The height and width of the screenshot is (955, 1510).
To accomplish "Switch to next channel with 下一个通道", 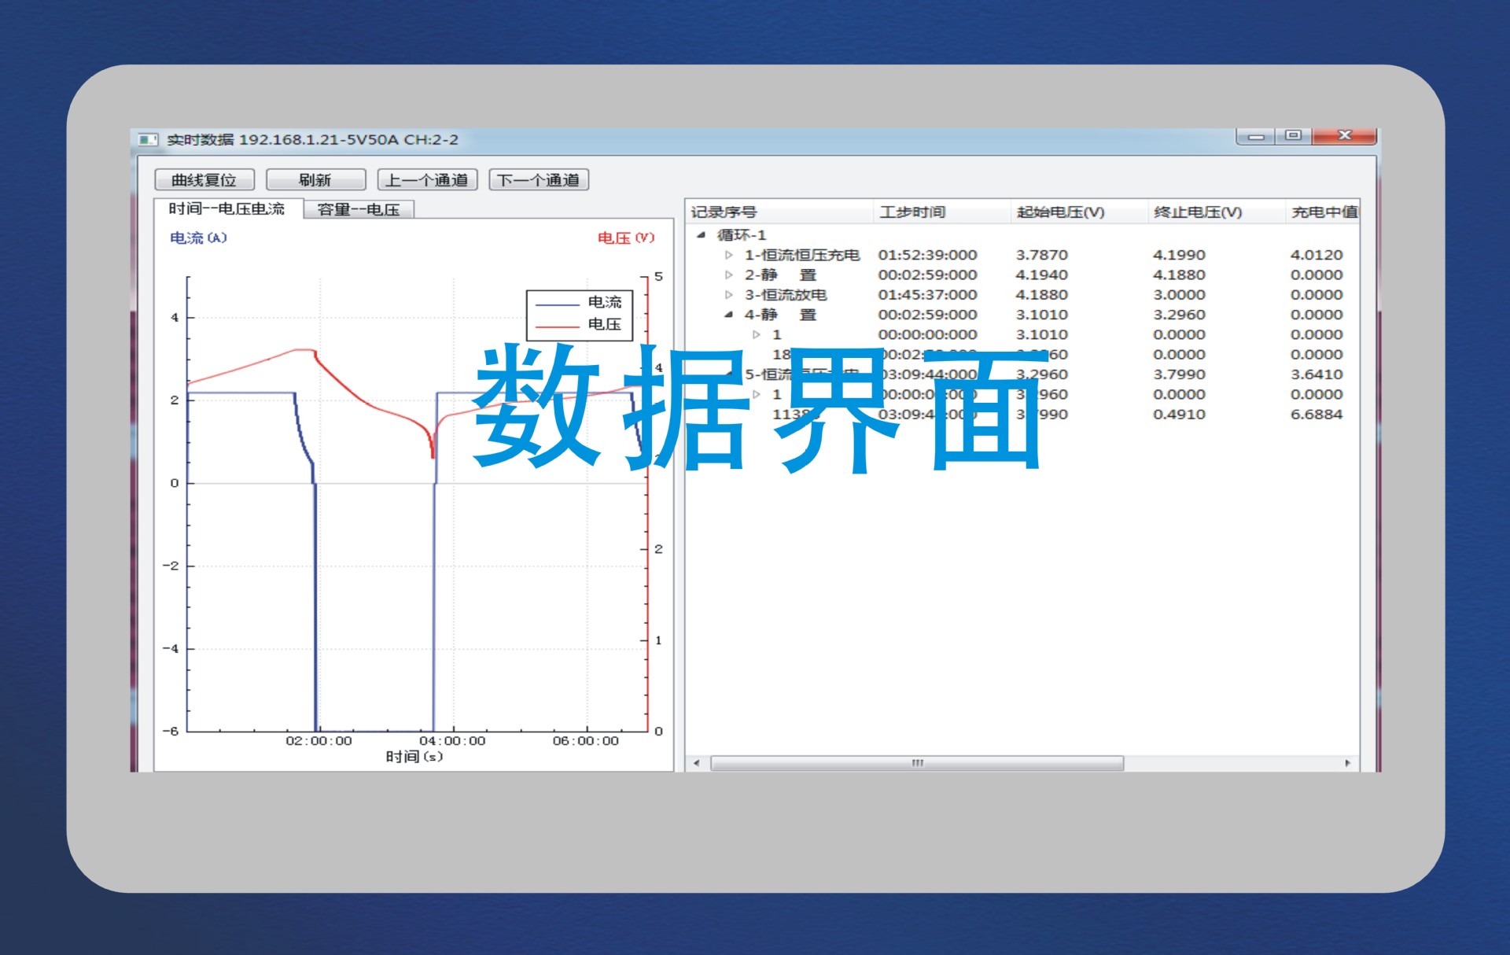I will pyautogui.click(x=539, y=180).
